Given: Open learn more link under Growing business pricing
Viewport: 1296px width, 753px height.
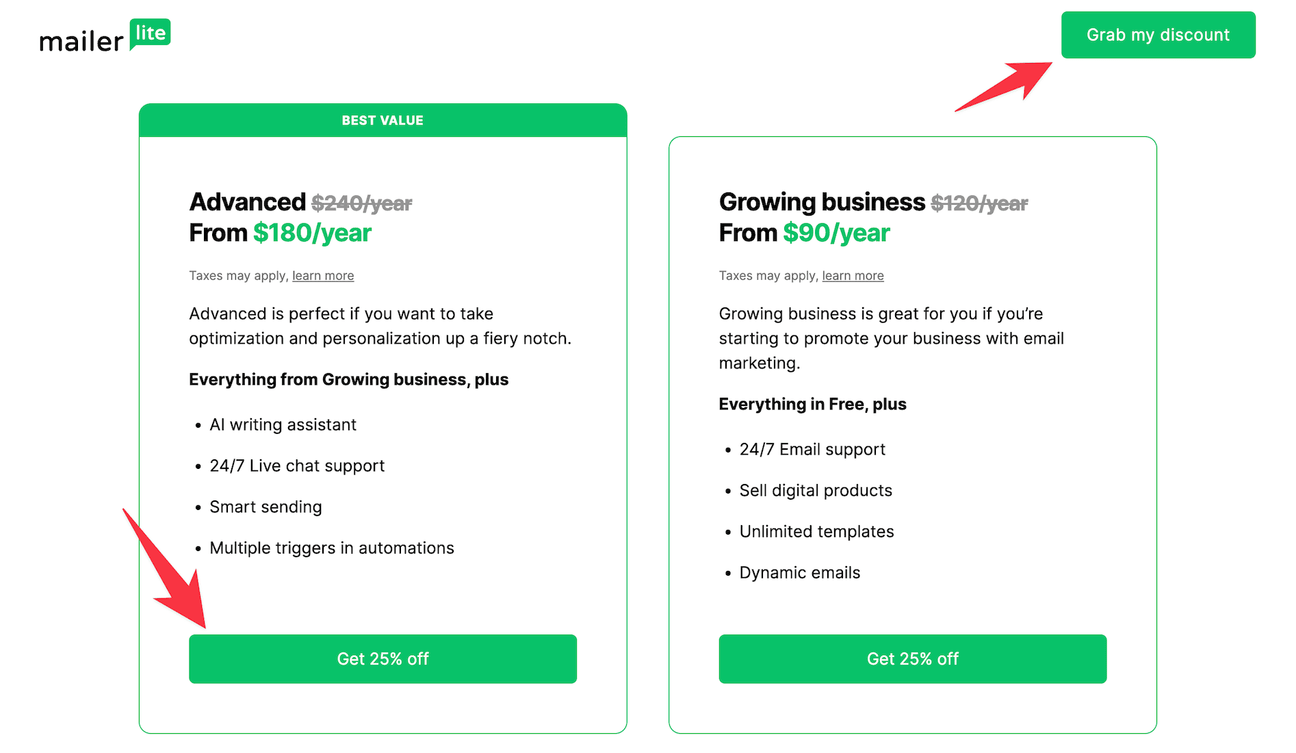Looking at the screenshot, I should [x=853, y=276].
